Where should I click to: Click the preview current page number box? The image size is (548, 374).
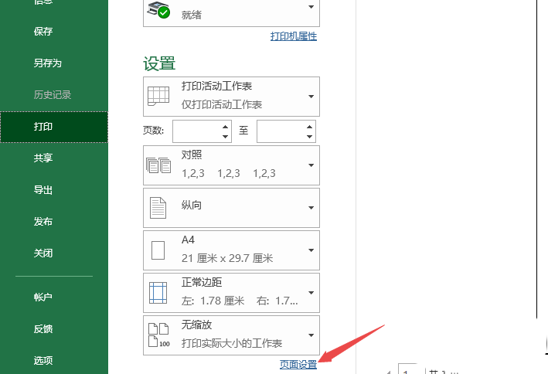coord(412,369)
